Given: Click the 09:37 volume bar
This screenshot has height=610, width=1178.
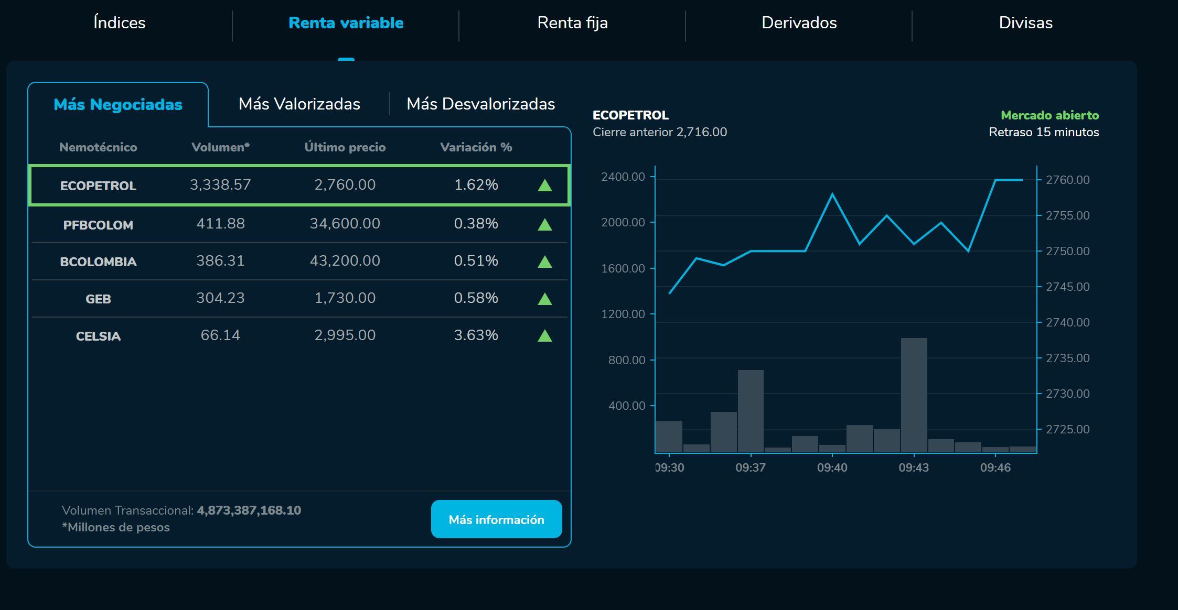Looking at the screenshot, I should [x=751, y=411].
